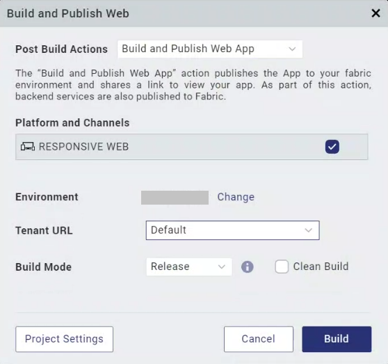The width and height of the screenshot is (388, 364).
Task: Select the RESPONSIVE WEB platform row
Action: [x=191, y=147]
